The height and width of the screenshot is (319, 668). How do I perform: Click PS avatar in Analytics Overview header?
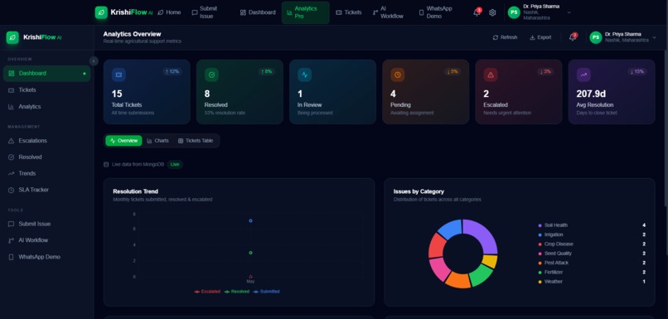tap(596, 37)
